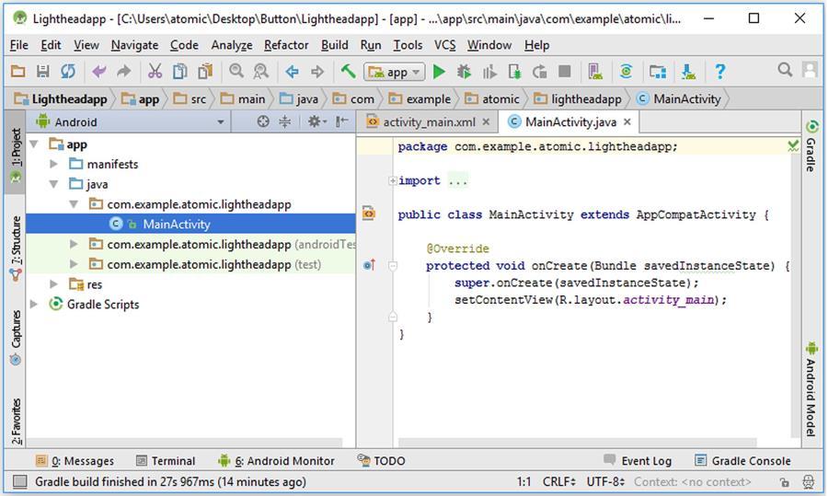Click the Open folder toolbar icon
This screenshot has width=828, height=496.
pyautogui.click(x=18, y=71)
